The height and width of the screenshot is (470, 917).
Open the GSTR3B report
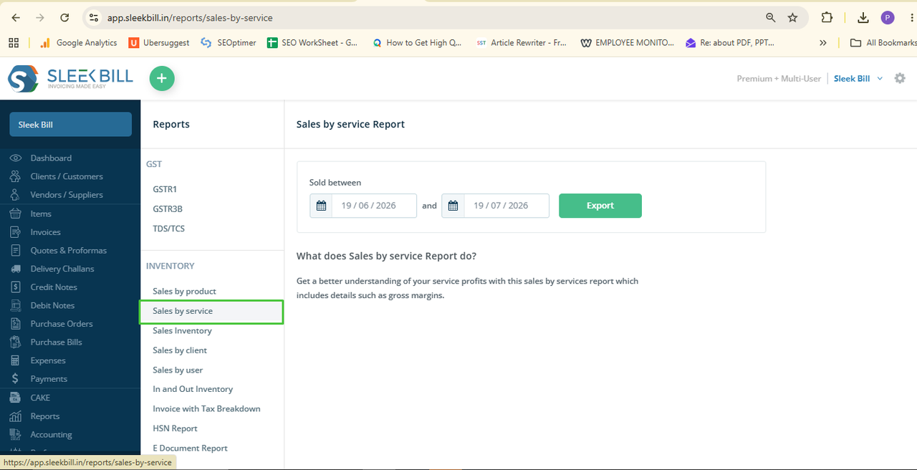pos(168,209)
